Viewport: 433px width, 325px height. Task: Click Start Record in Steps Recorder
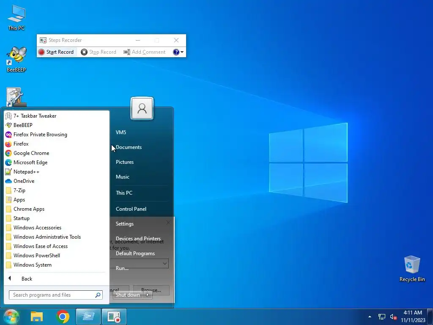pyautogui.click(x=56, y=52)
